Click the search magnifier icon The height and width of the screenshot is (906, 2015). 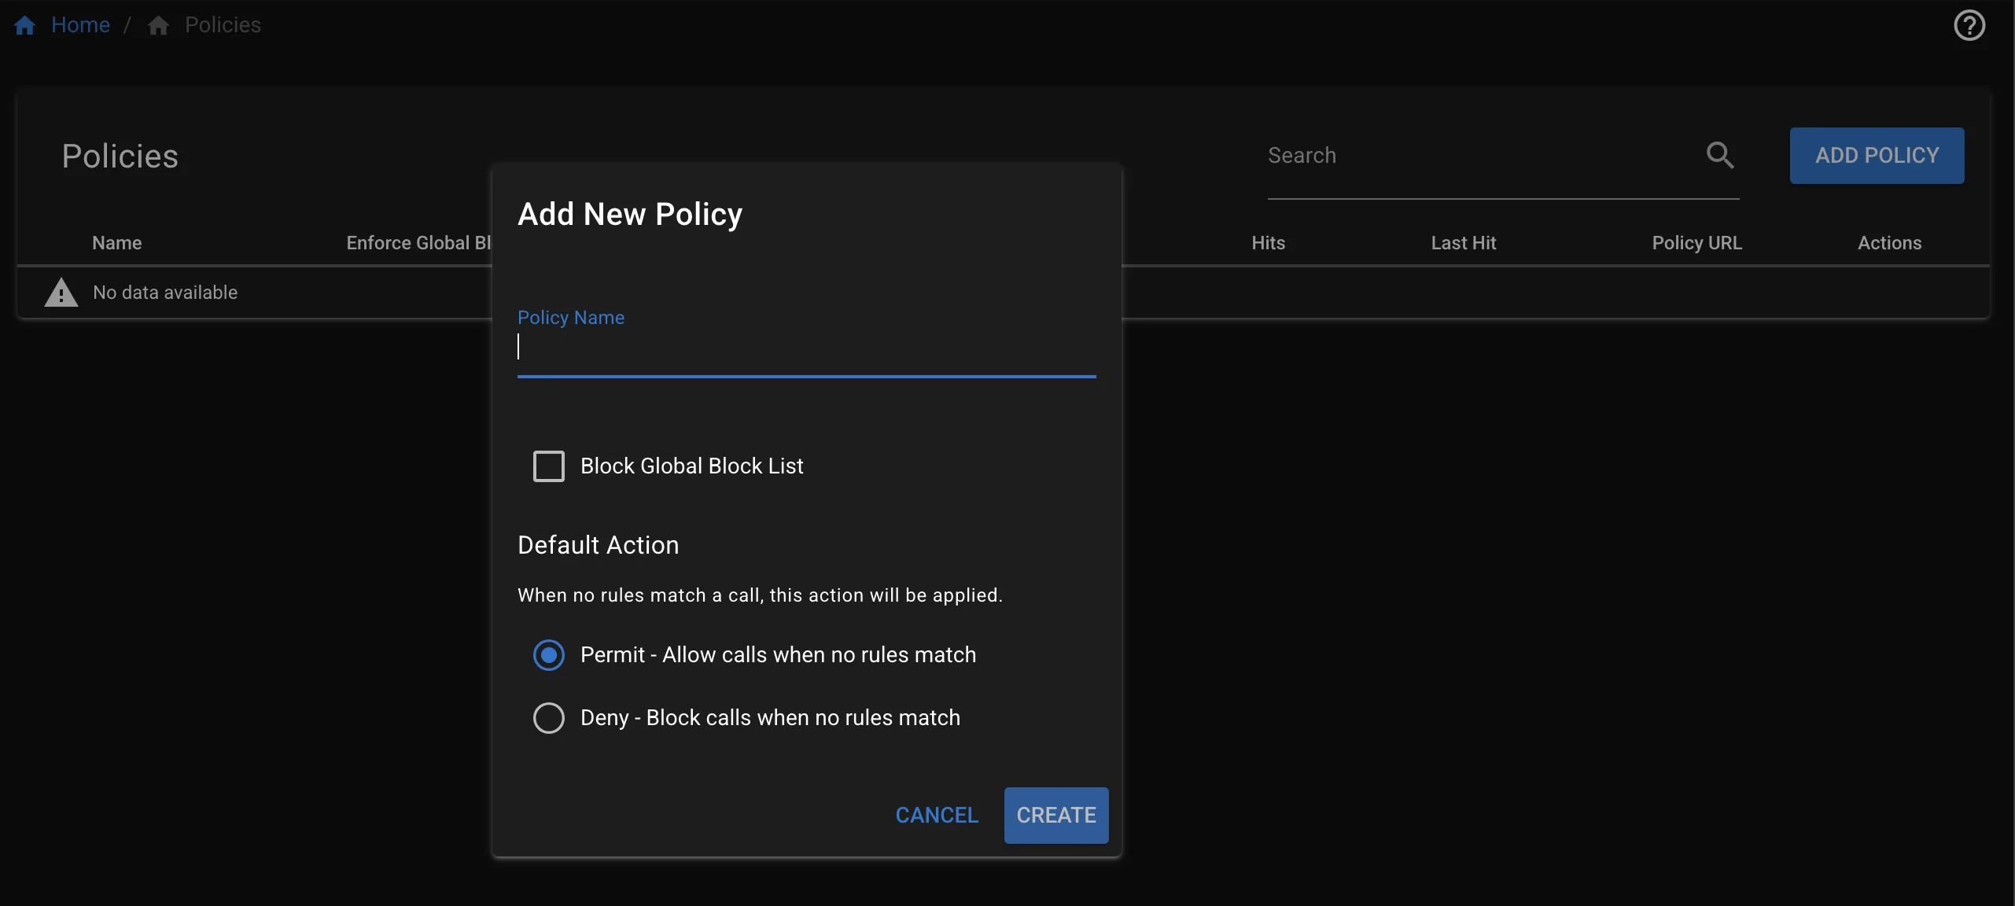click(1721, 155)
